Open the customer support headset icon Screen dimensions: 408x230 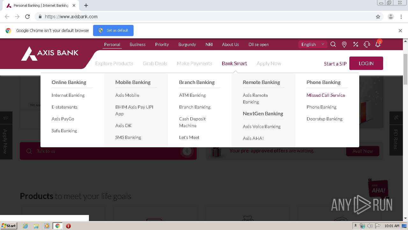(367, 44)
